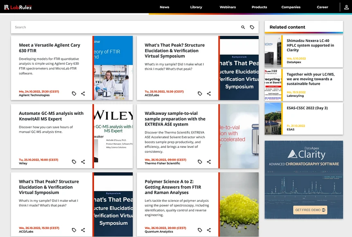This screenshot has height=237, width=352.
Task: Click Agilent Technologies company name
Action: pos(34,95)
